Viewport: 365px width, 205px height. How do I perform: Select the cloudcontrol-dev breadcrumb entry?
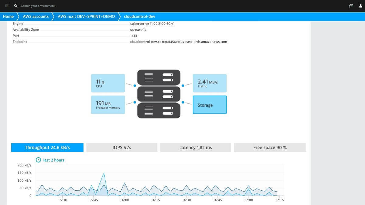139,16
